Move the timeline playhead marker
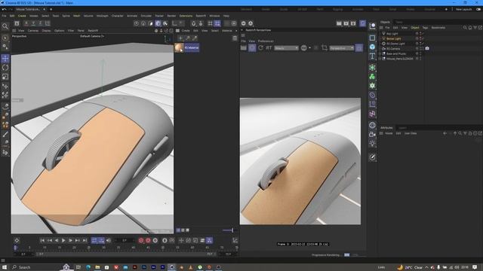Screen dimensions: 483x271 [15, 248]
